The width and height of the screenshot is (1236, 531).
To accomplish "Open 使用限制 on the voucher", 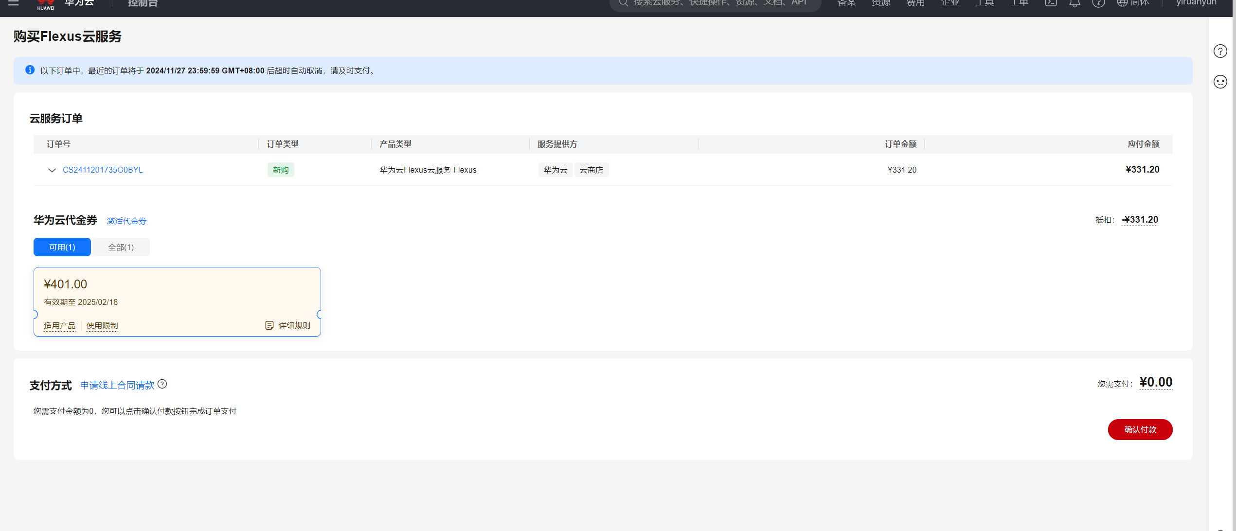I will click(102, 325).
